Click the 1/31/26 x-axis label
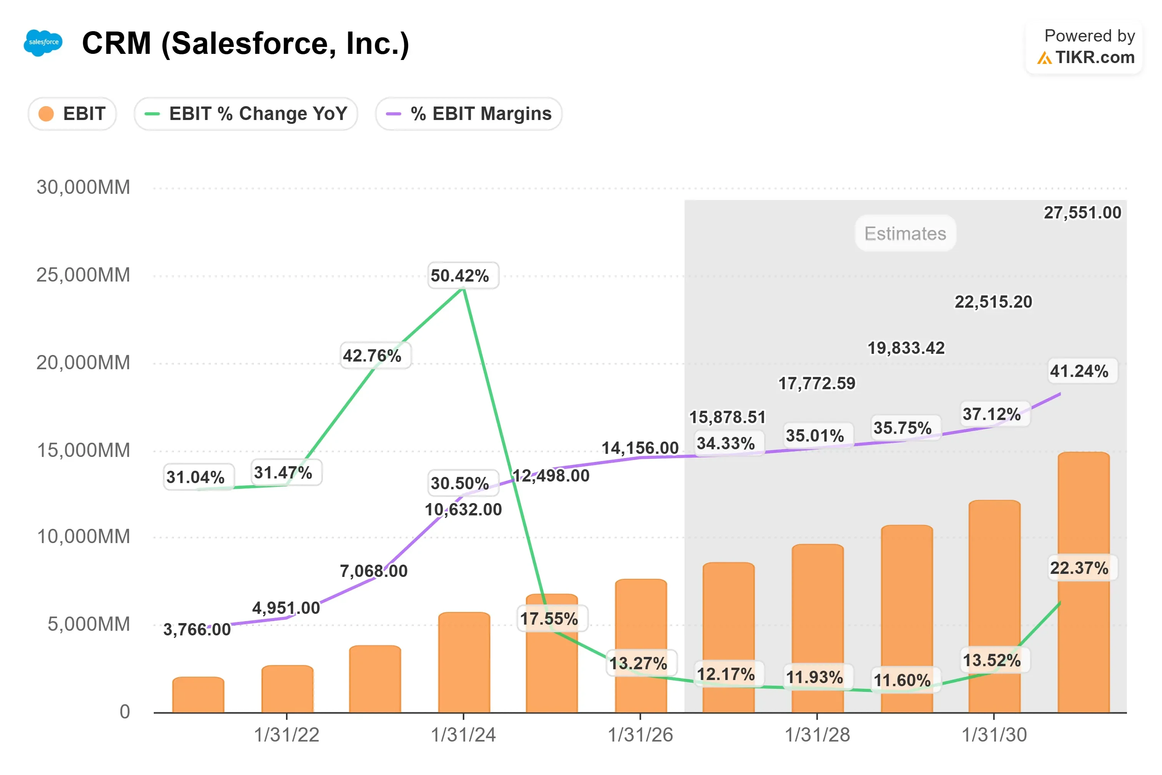This screenshot has height=775, width=1162. pyautogui.click(x=640, y=735)
